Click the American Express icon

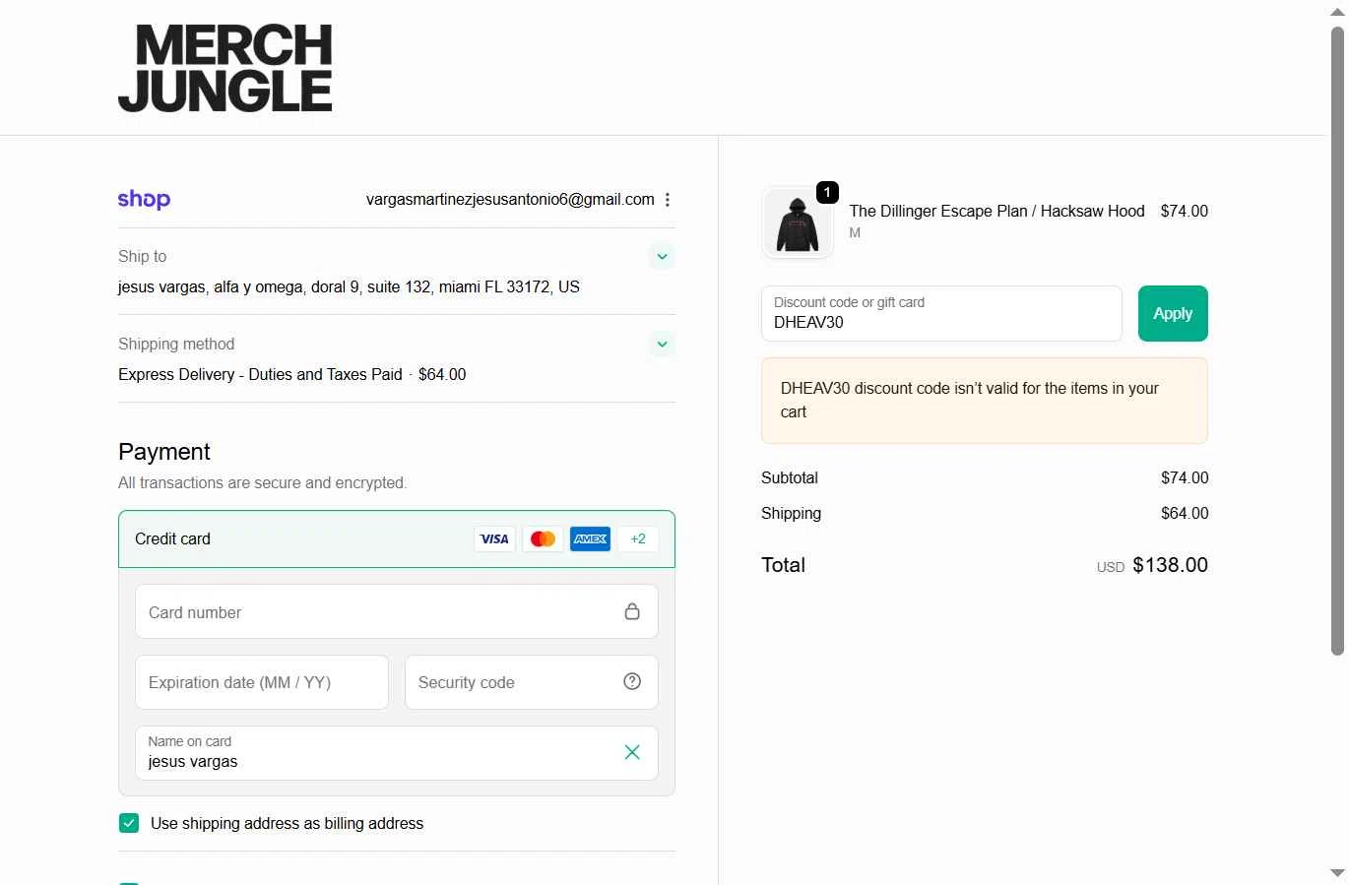coord(590,539)
